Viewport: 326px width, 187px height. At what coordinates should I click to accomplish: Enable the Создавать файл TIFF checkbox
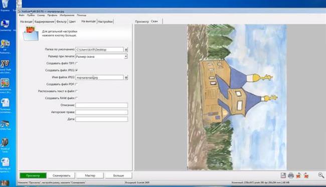(76, 63)
